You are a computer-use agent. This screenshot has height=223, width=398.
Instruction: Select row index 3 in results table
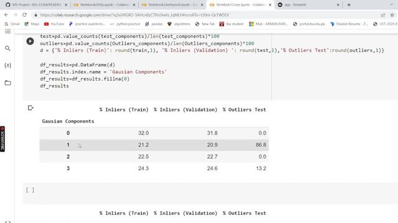tap(68, 168)
